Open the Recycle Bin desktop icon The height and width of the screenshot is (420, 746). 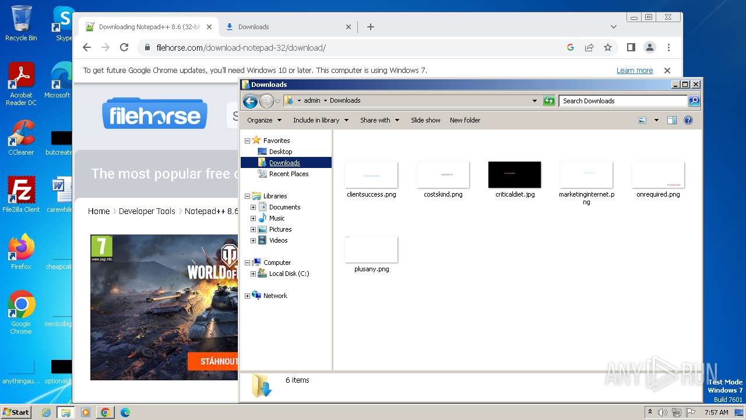[21, 23]
